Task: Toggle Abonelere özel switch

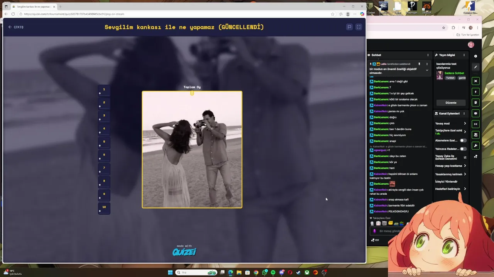Action: click(462, 140)
